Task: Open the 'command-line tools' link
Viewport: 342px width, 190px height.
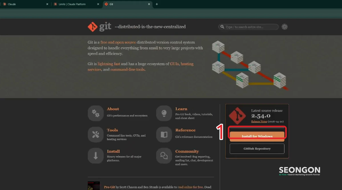Action: point(127,70)
